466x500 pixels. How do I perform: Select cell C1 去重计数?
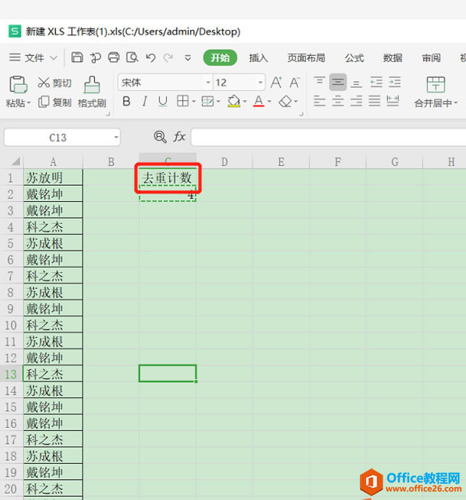tap(167, 177)
